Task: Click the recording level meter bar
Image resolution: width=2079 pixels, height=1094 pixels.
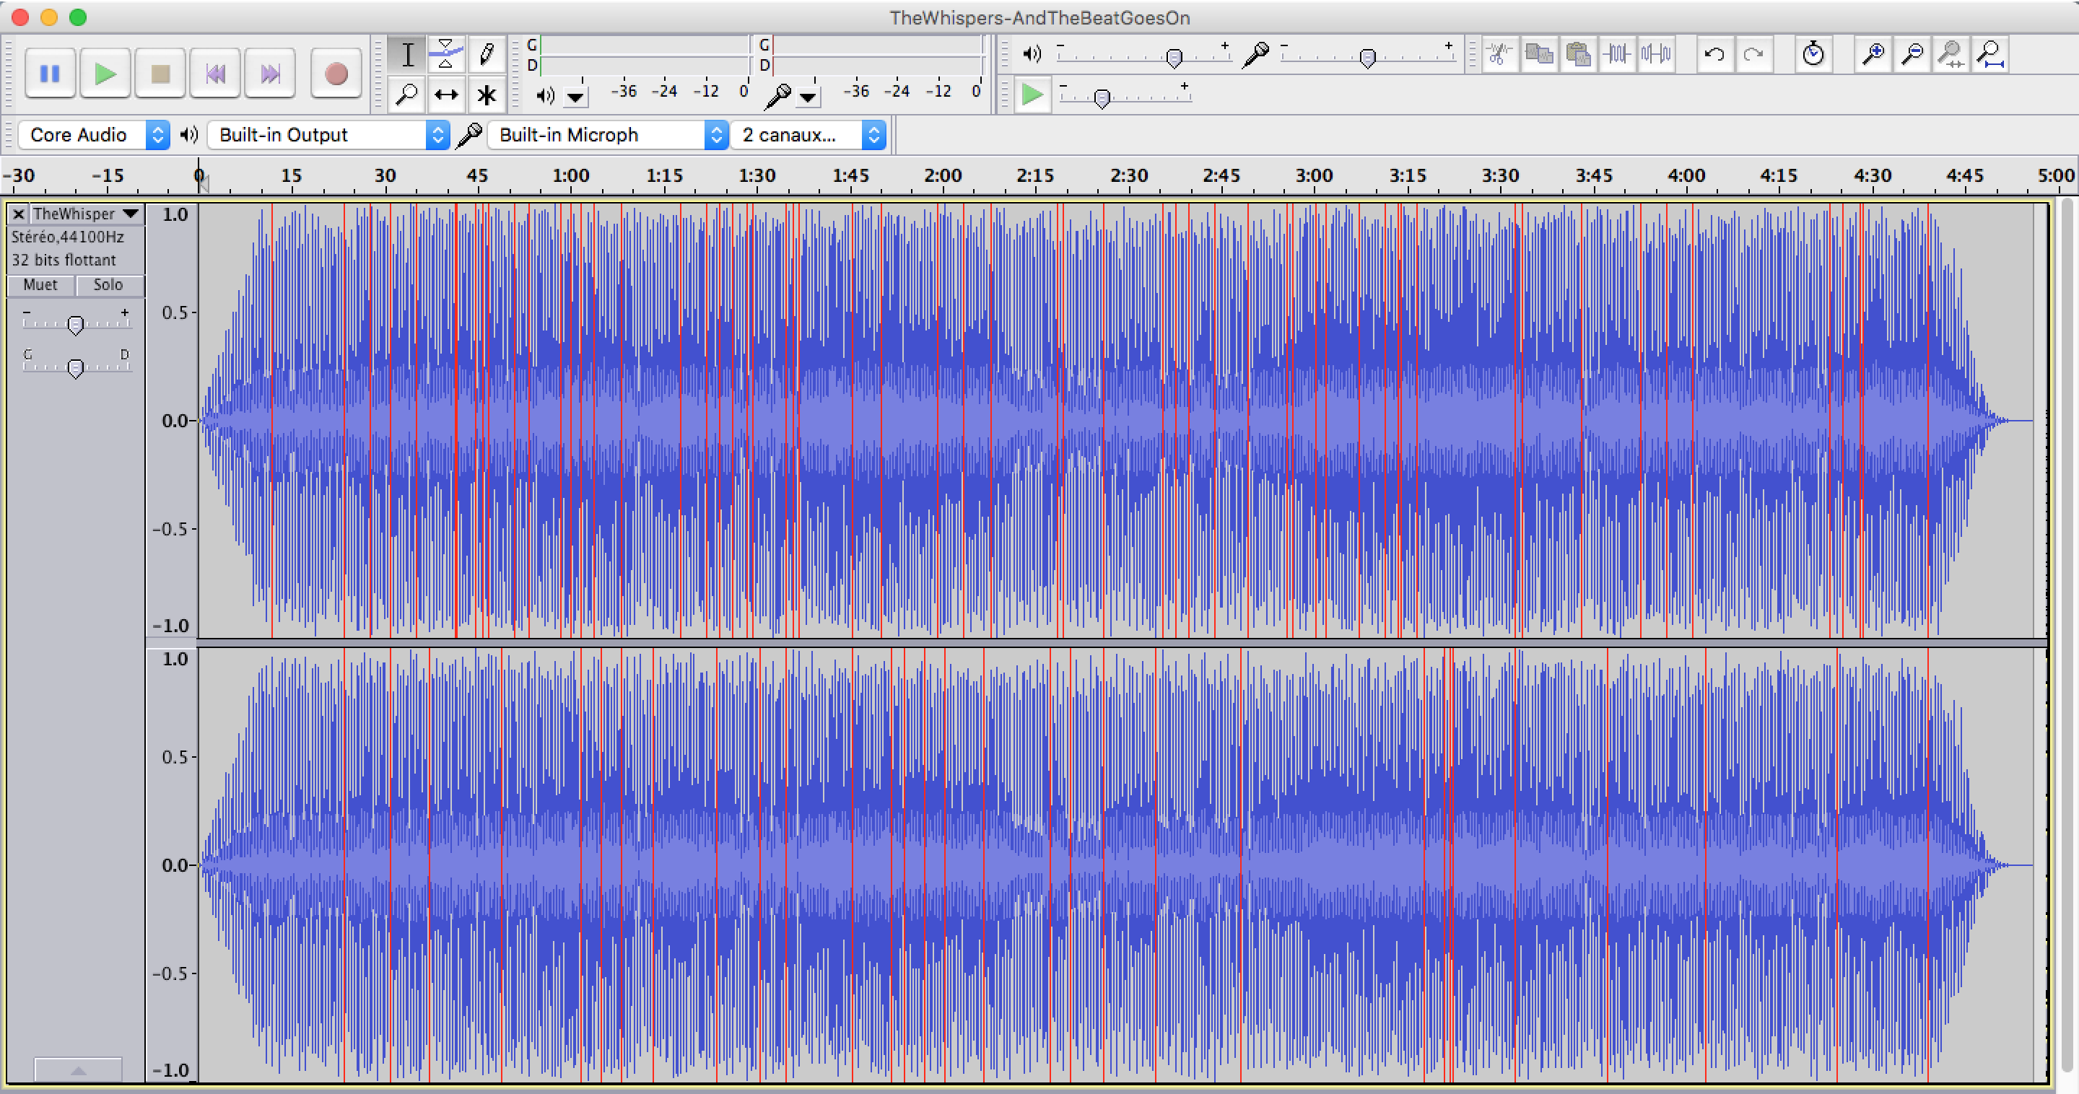Action: point(877,55)
